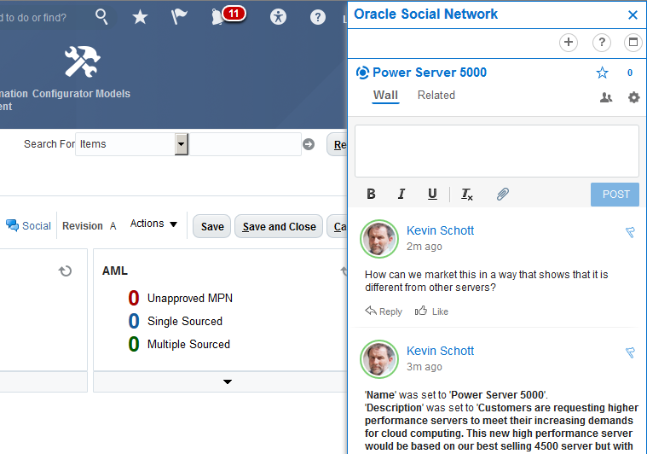This screenshot has width=647, height=454.
Task: Open the Search For Items dropdown
Action: 182,144
